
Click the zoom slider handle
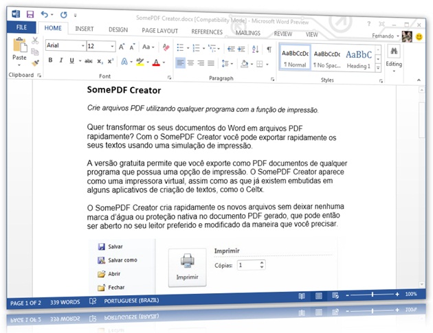point(373,295)
